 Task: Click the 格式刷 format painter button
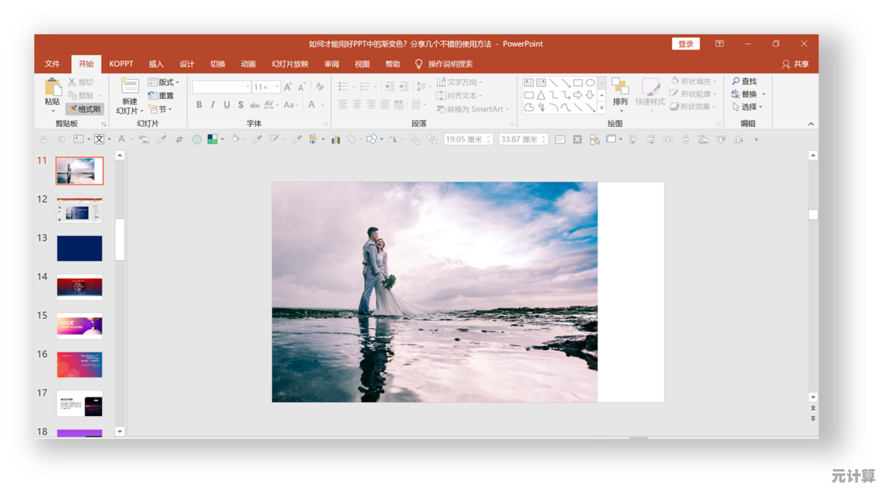pyautogui.click(x=85, y=109)
